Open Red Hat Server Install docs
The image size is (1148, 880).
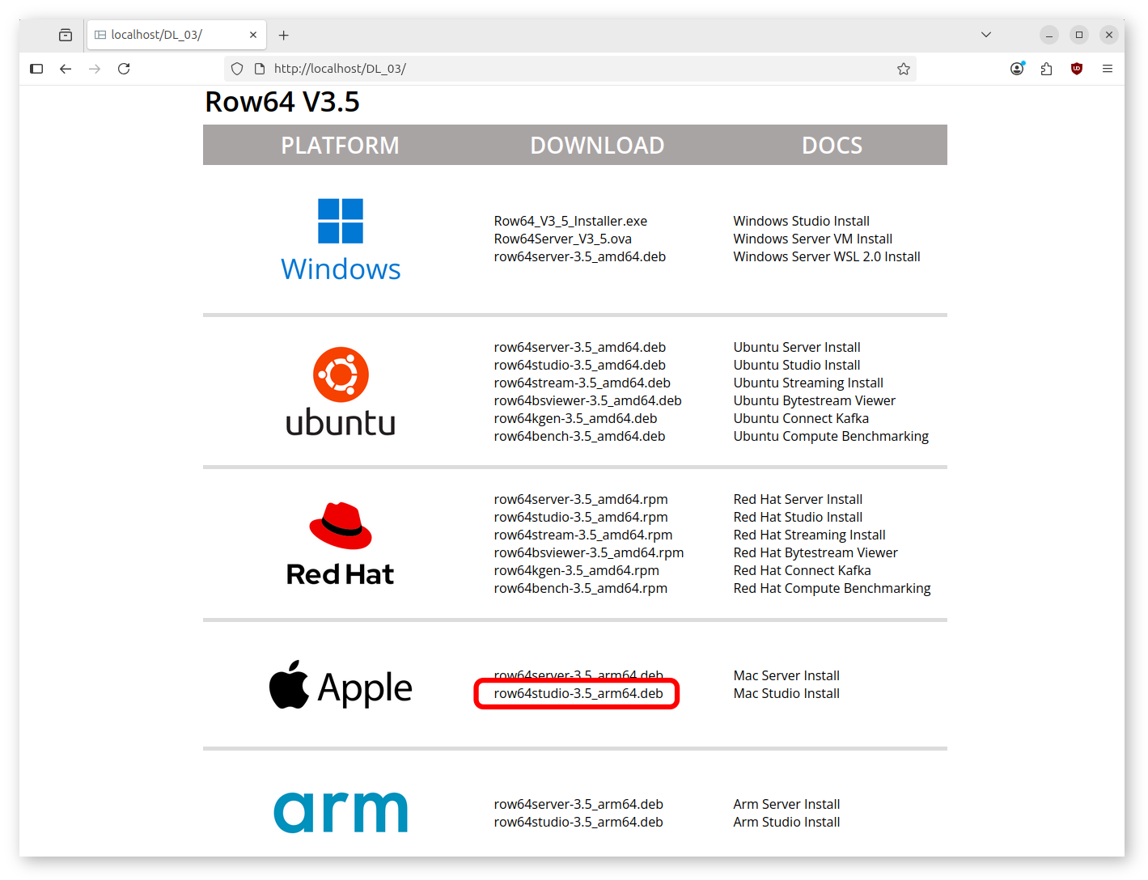798,499
